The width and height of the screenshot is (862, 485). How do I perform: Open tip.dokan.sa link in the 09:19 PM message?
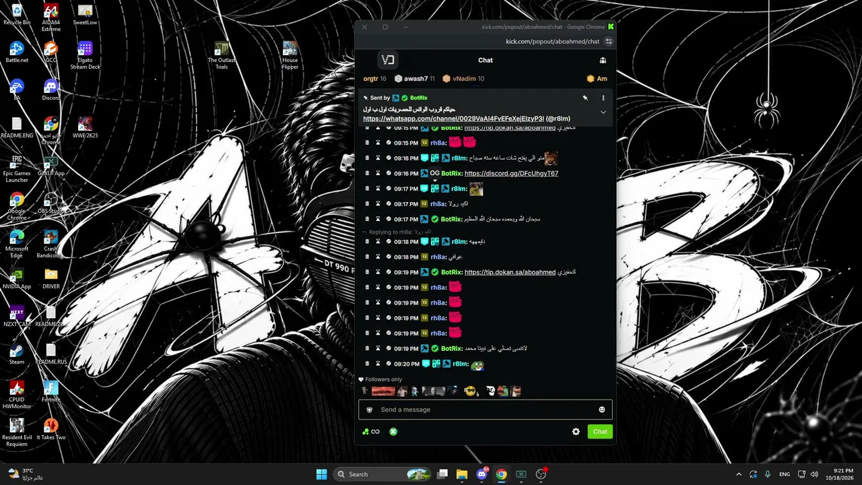click(510, 272)
